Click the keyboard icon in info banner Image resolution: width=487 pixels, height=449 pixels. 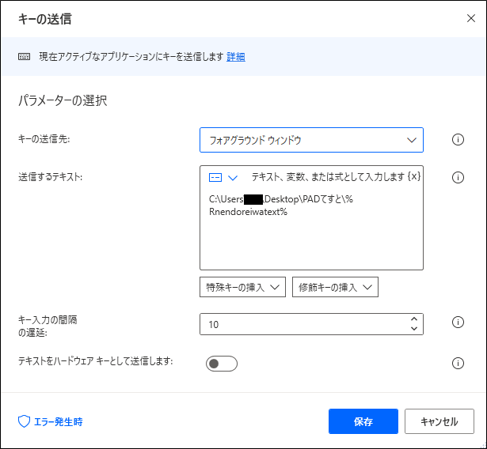pos(24,56)
